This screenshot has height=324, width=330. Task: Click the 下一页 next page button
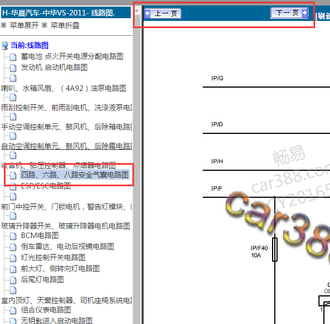tap(289, 13)
